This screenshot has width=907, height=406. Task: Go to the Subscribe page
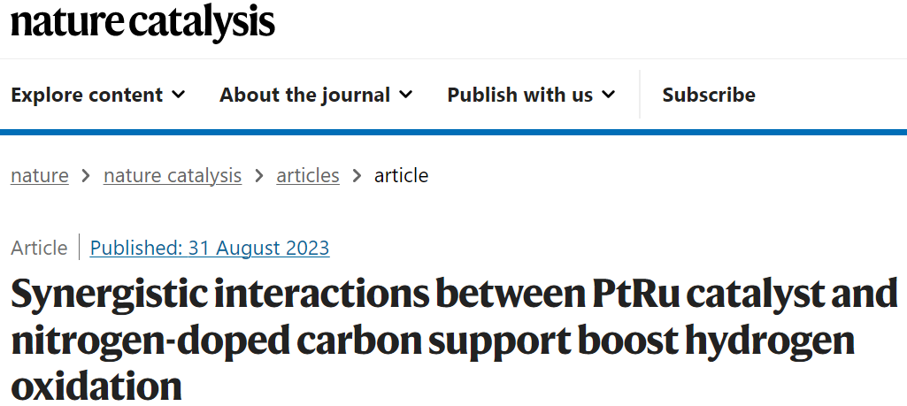point(709,95)
